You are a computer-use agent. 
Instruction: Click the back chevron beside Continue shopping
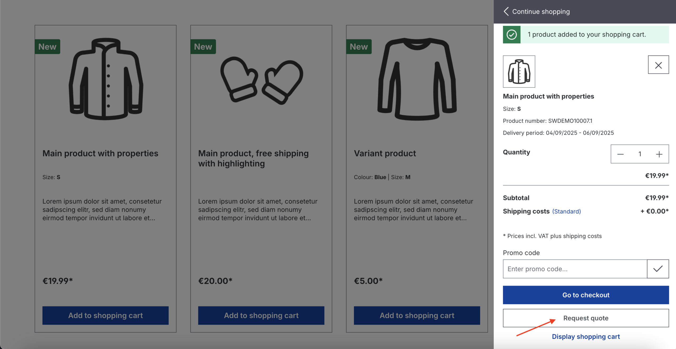(506, 11)
